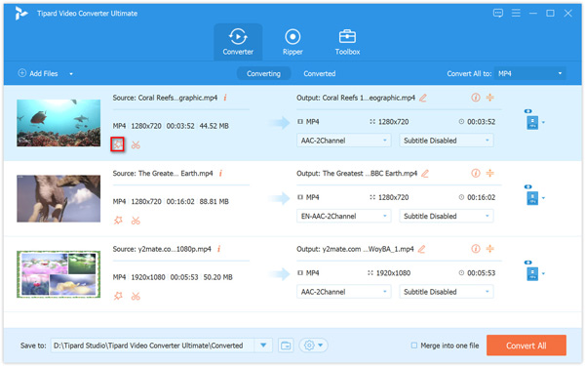Enable Merge into one file checkbox
The image size is (585, 366).
(413, 346)
